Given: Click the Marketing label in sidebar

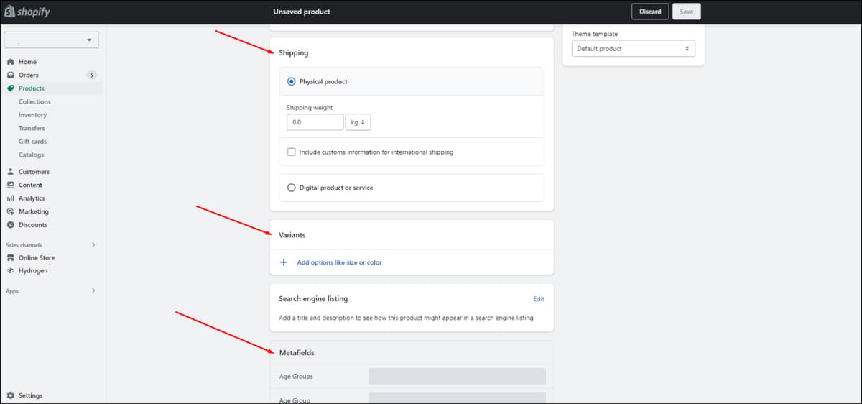Looking at the screenshot, I should click(34, 211).
